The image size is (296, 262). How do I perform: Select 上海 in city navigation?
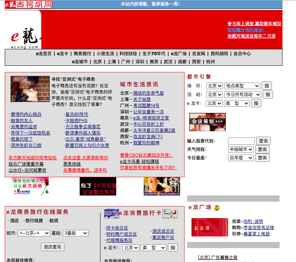coord(111,62)
